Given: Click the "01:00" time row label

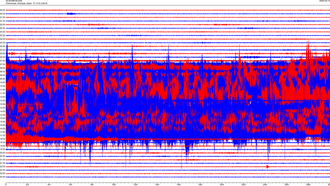Looking at the screenshot, I should point(2,17).
